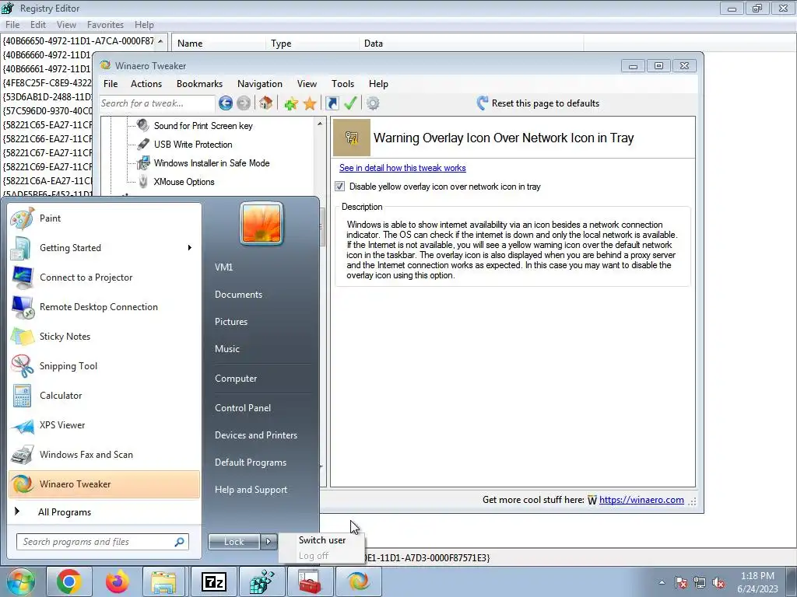Open the Documents link in Start menu

coord(238,295)
